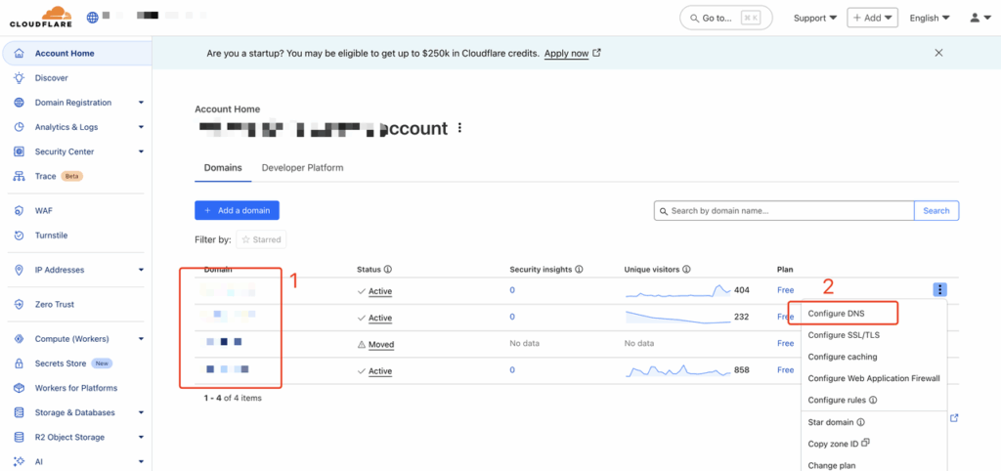The height and width of the screenshot is (471, 1001).
Task: Click the Search button
Action: point(936,211)
